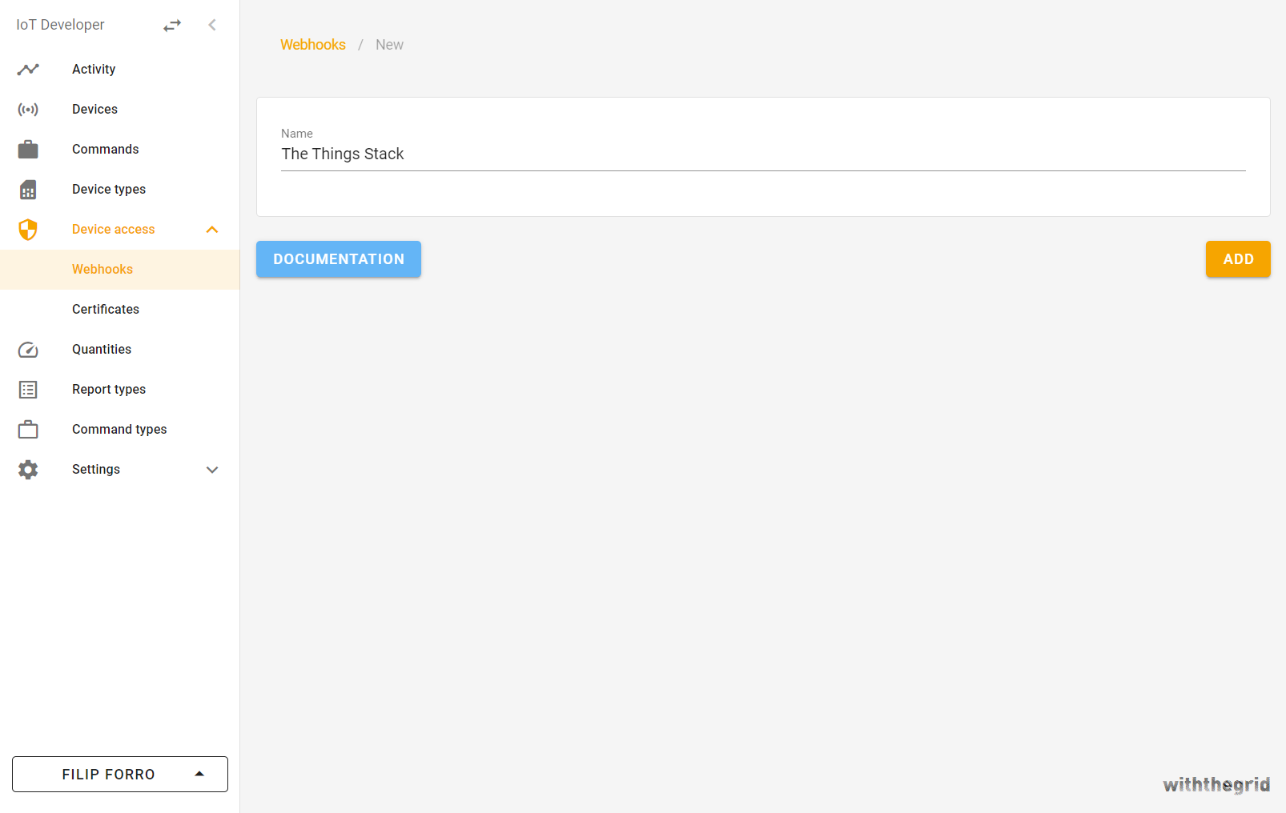The width and height of the screenshot is (1286, 813).
Task: Collapse the sidebar with the left chevron
Action: (x=211, y=24)
